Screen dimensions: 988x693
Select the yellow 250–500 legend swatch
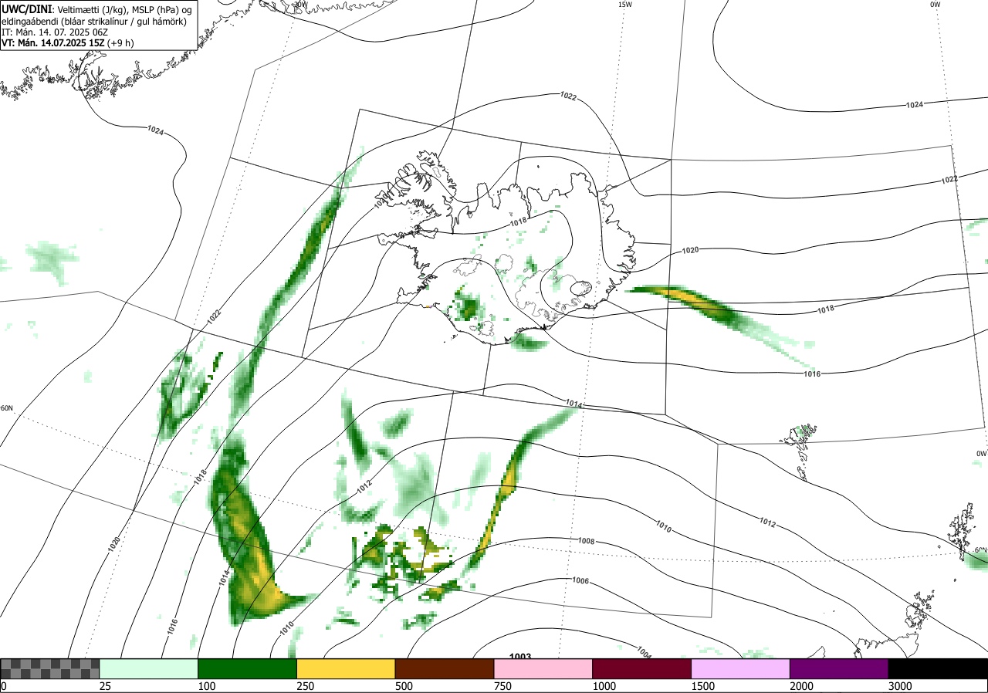coord(347,668)
